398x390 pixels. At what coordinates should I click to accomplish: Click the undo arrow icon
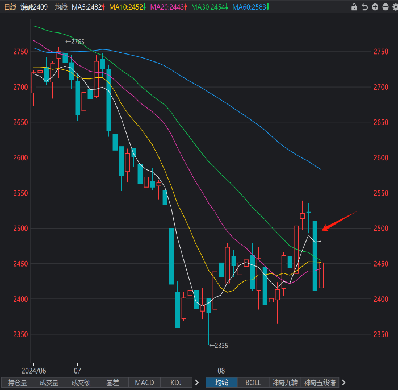click(365, 7)
